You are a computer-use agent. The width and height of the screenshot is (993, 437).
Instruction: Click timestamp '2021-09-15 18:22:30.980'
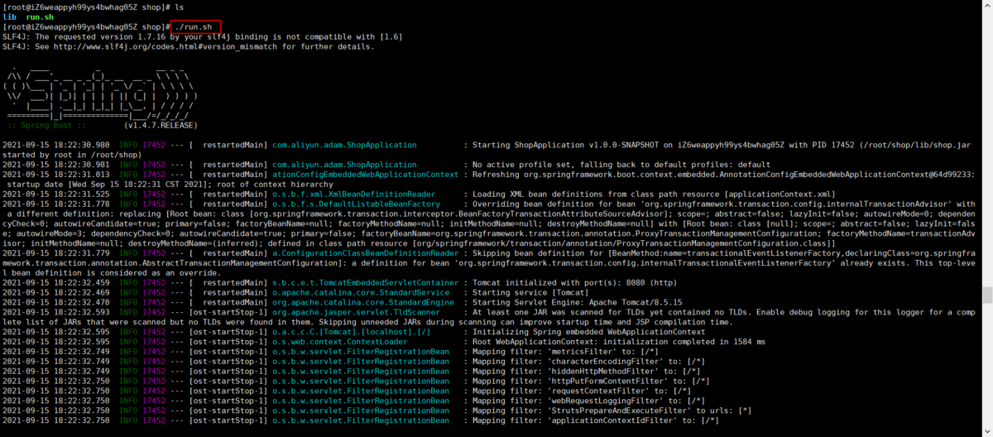56,146
